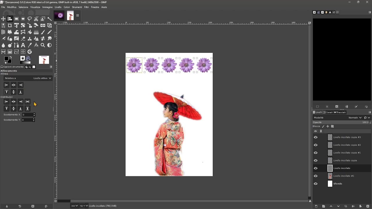Activate the Color picker eyedropper tool

pos(30,45)
